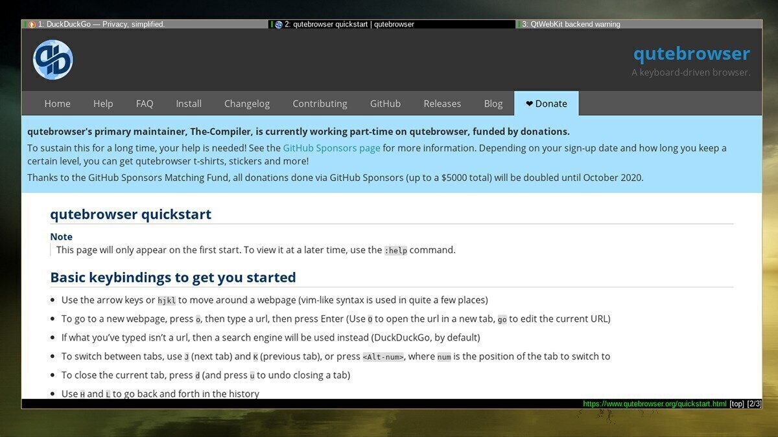Click the favicon on the QtWebKit backend warning tab
778x437 pixels.
(523, 24)
